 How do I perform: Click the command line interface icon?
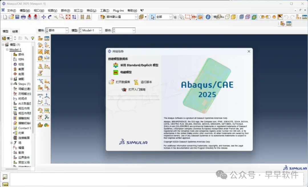tap(5, 184)
